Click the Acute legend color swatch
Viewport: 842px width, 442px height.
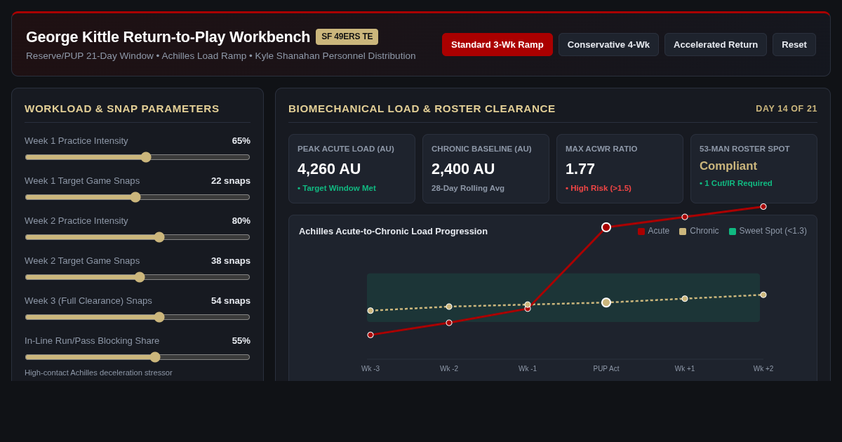click(641, 232)
